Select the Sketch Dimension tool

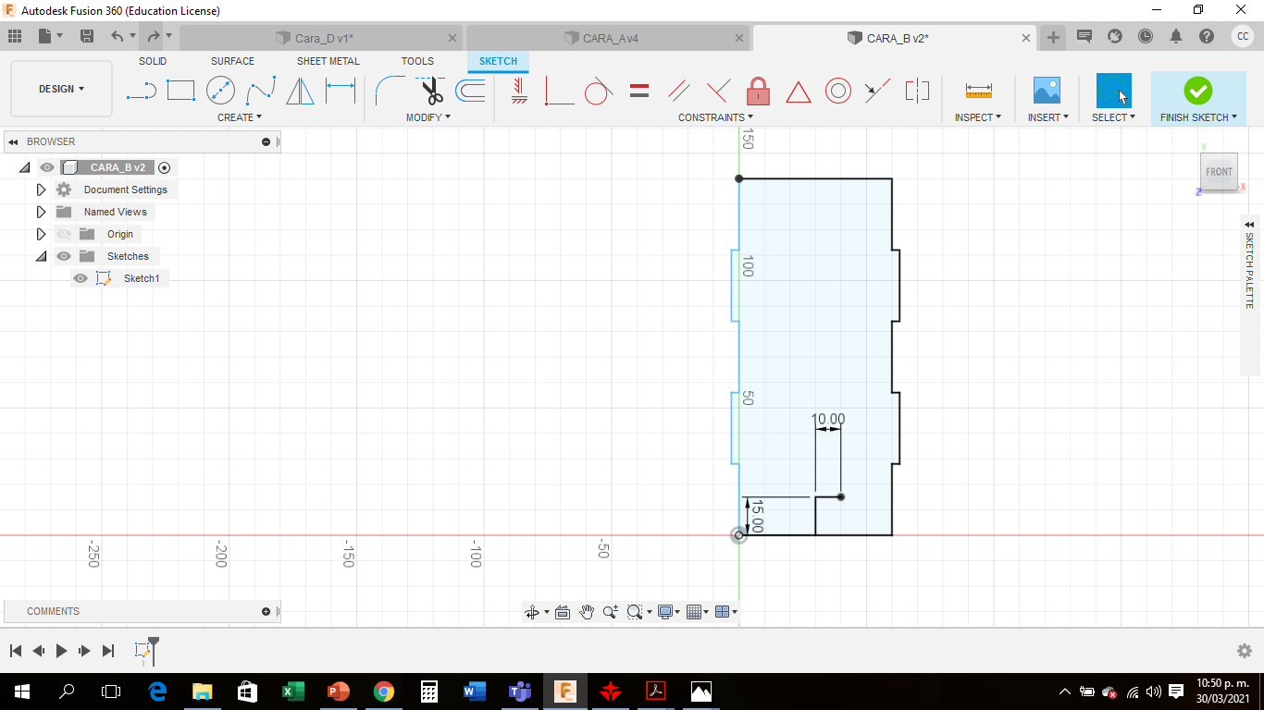coord(341,91)
